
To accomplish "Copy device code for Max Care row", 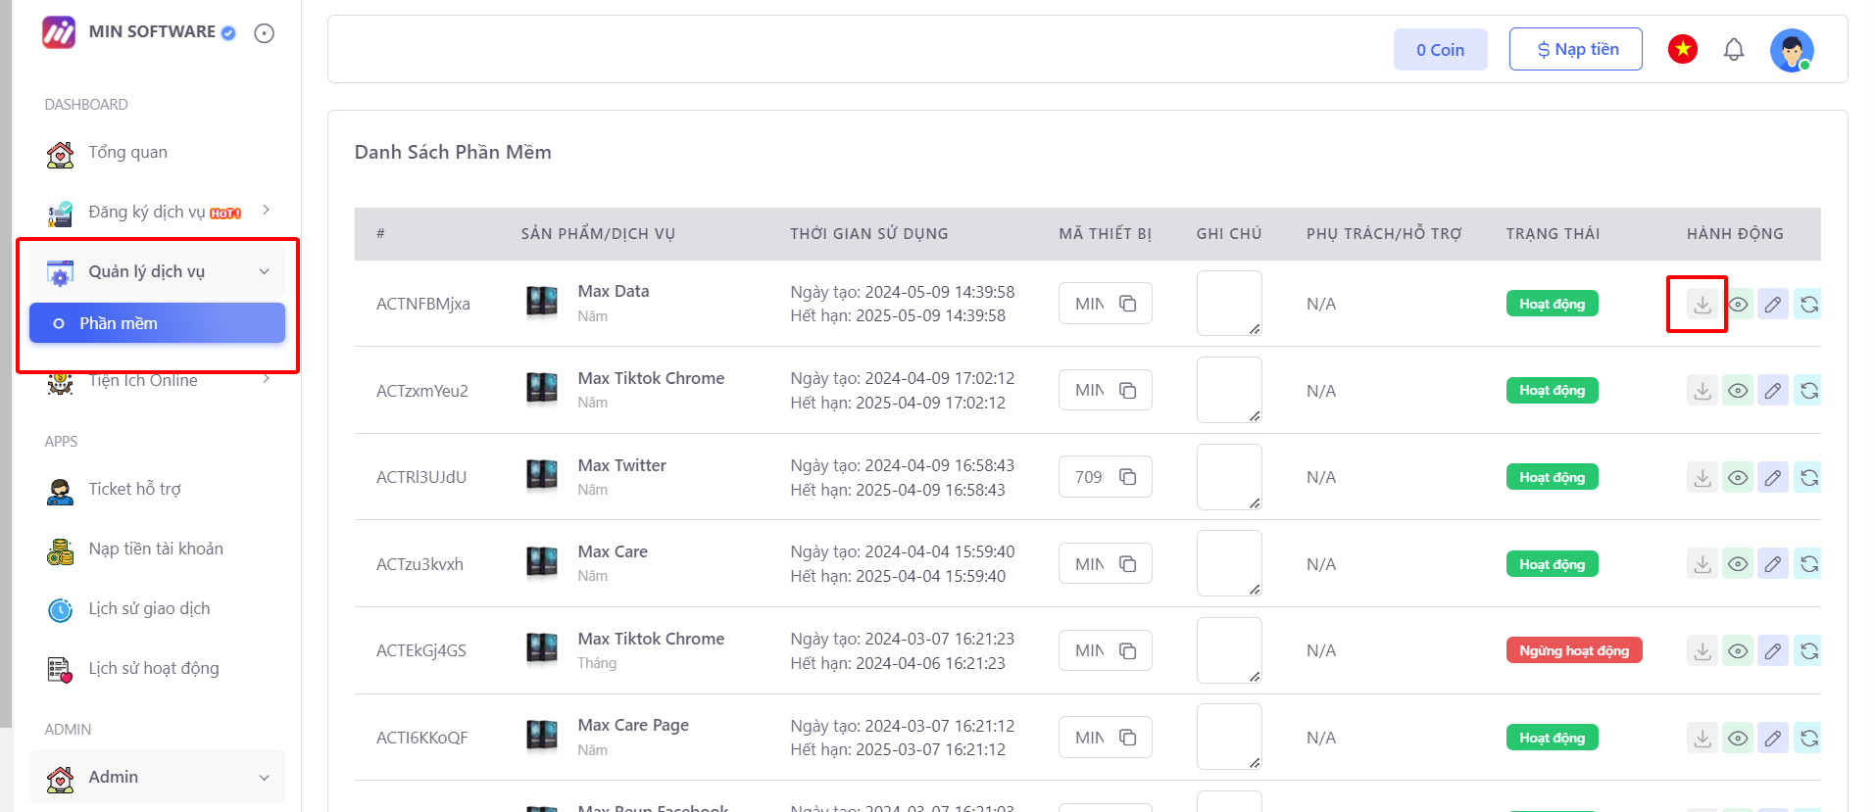I will point(1128,564).
